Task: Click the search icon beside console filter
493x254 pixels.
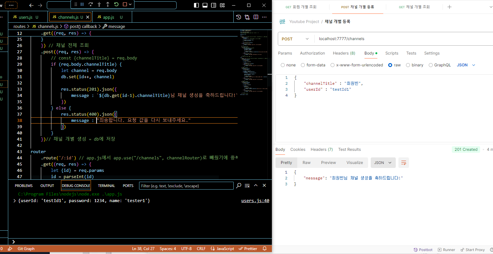Action: pos(239,186)
